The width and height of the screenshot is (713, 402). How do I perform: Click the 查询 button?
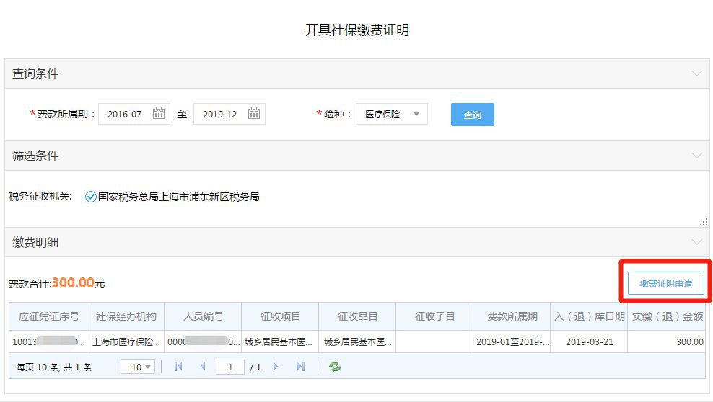pos(472,115)
